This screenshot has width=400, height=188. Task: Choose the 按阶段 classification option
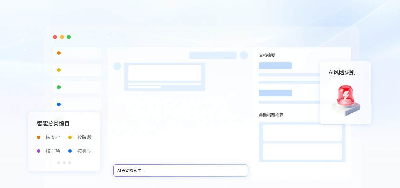tap(84, 137)
